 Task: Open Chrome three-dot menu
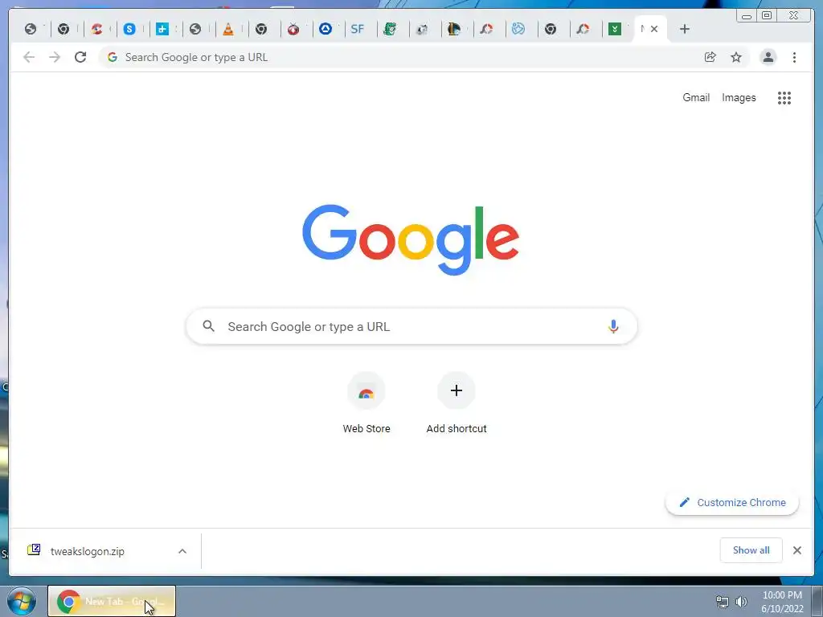pyautogui.click(x=794, y=57)
